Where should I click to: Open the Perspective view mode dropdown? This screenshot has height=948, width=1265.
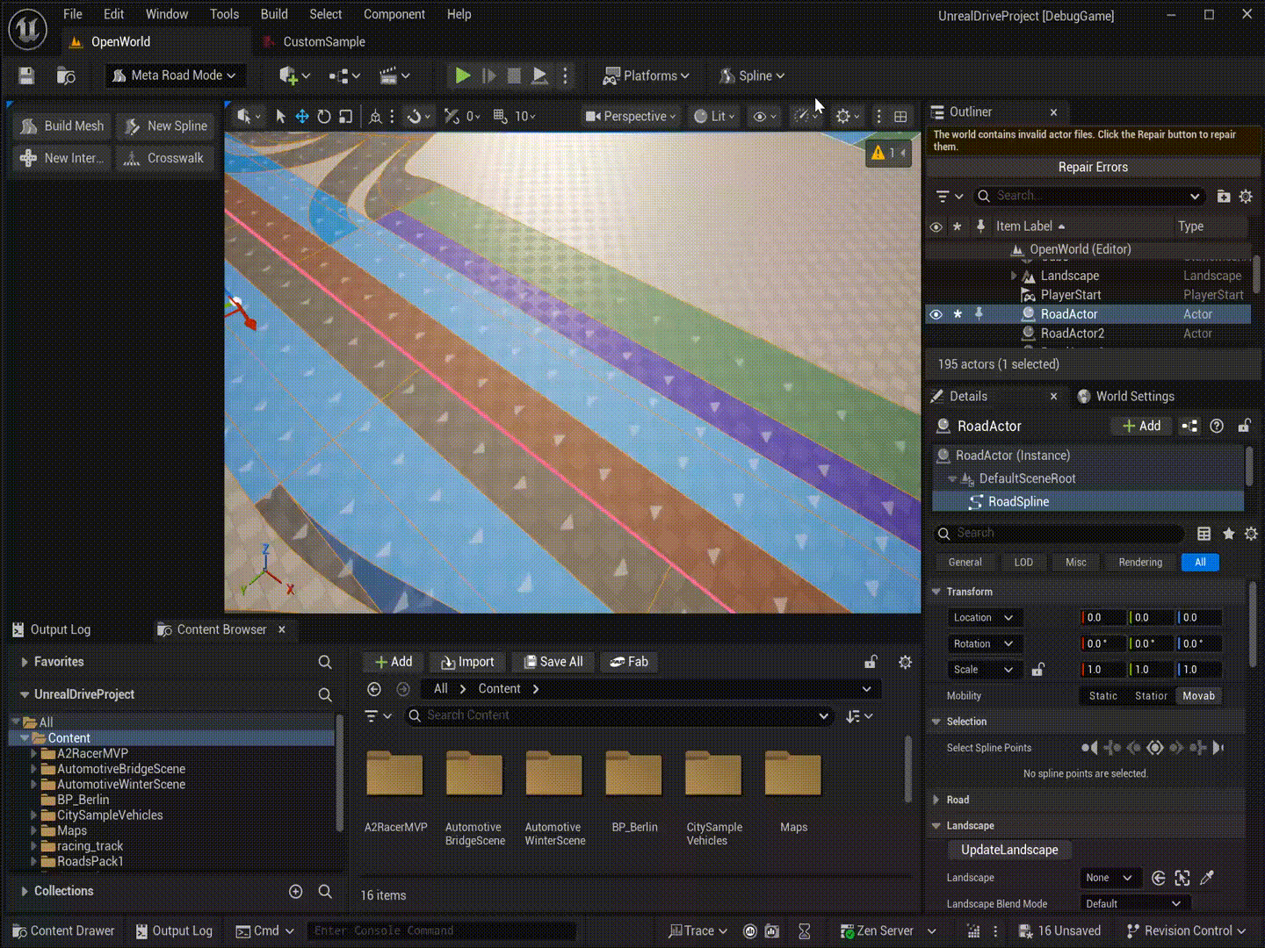click(630, 116)
